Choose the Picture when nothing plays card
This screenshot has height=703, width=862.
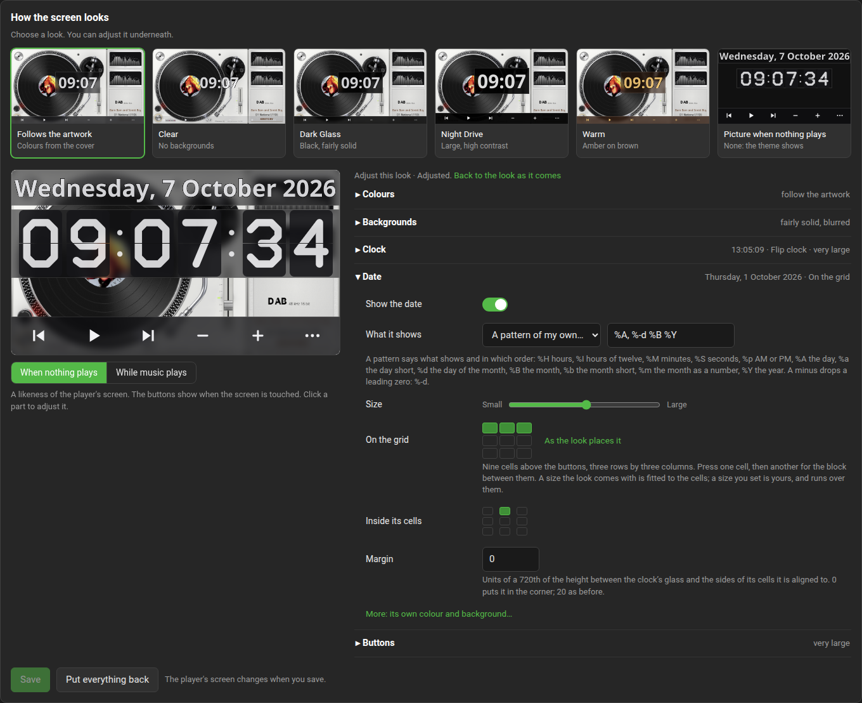785,103
